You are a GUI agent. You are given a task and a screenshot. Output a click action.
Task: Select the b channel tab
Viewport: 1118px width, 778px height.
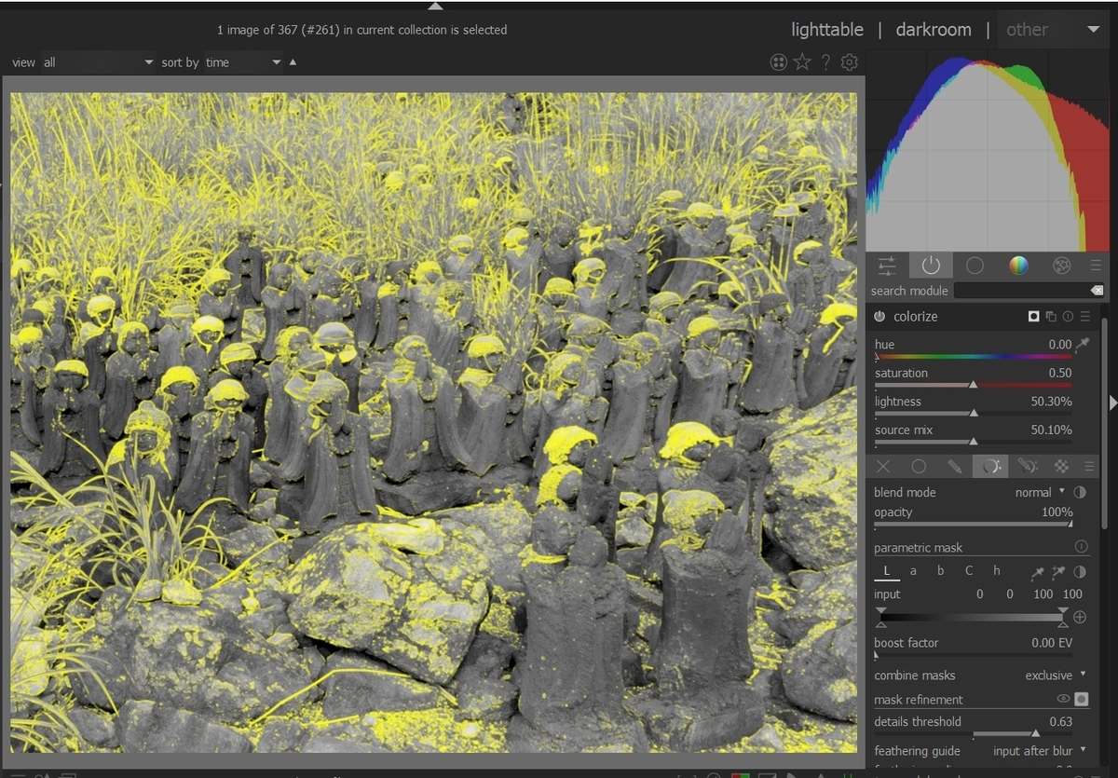click(940, 571)
